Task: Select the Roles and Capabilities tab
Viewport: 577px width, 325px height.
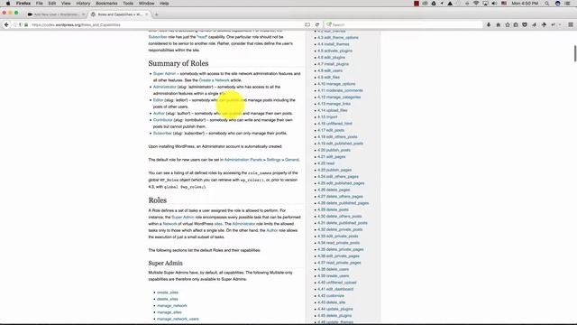Action: 119,14
